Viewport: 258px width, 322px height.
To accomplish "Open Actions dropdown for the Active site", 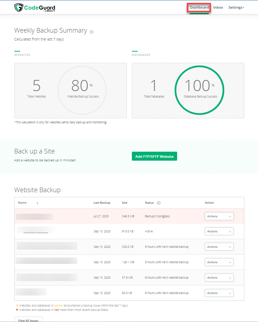I will 219,231.
